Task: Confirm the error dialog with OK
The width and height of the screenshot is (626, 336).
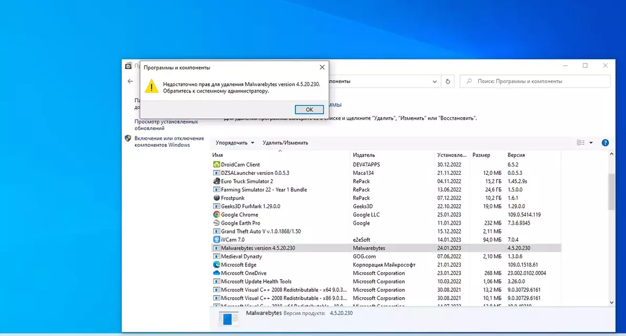Action: tap(309, 109)
